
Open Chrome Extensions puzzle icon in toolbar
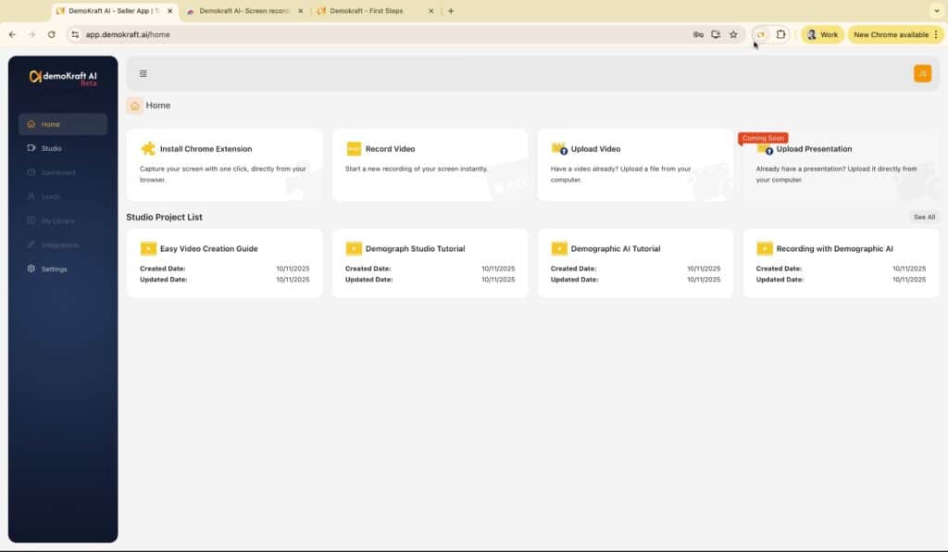pos(780,34)
